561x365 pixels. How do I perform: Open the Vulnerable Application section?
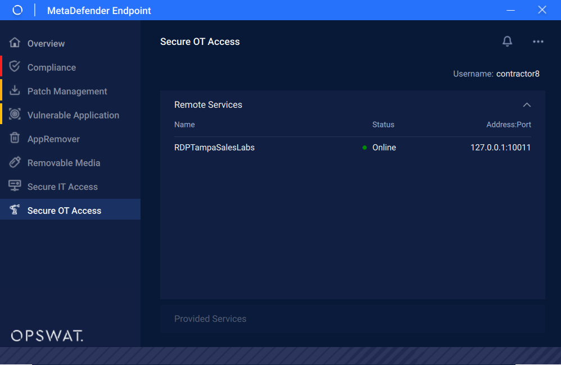click(70, 115)
